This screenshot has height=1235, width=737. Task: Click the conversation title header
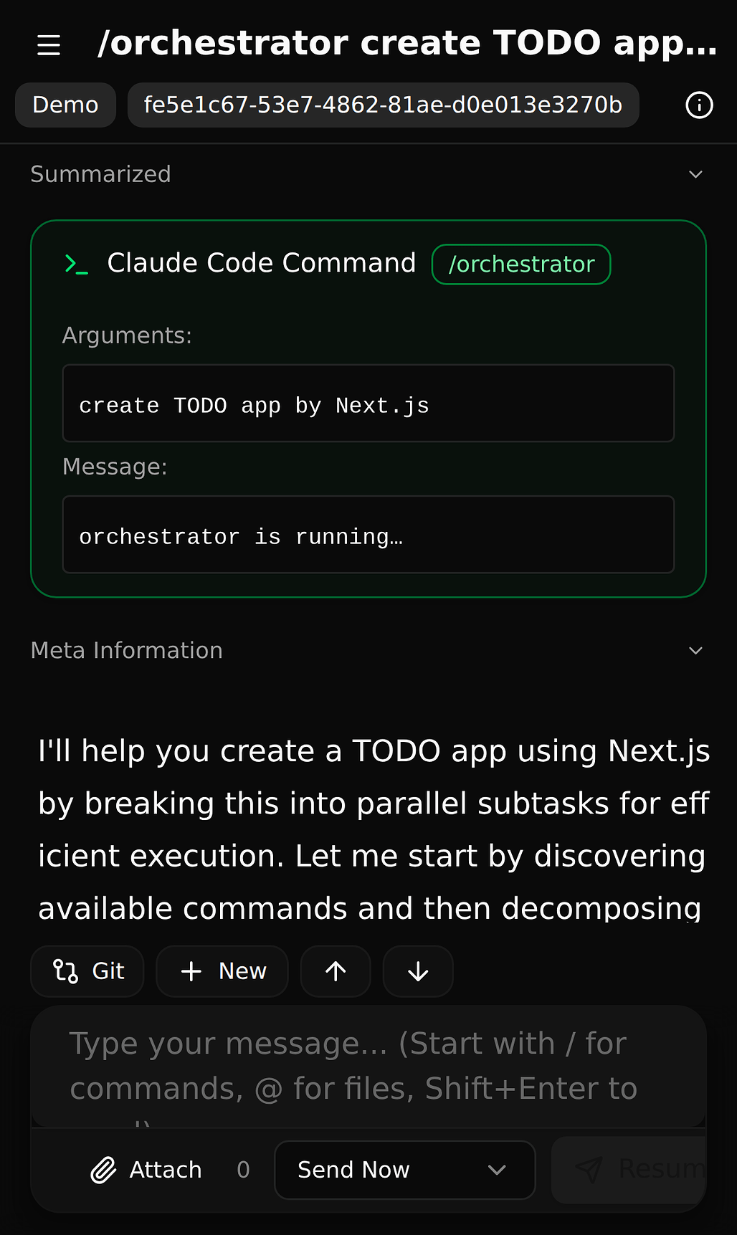tap(406, 44)
